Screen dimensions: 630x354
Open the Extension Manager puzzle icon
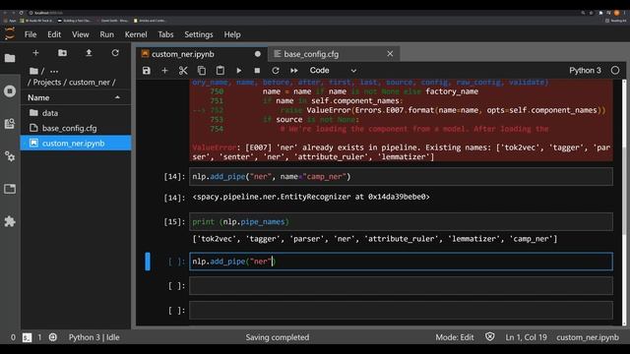point(10,221)
